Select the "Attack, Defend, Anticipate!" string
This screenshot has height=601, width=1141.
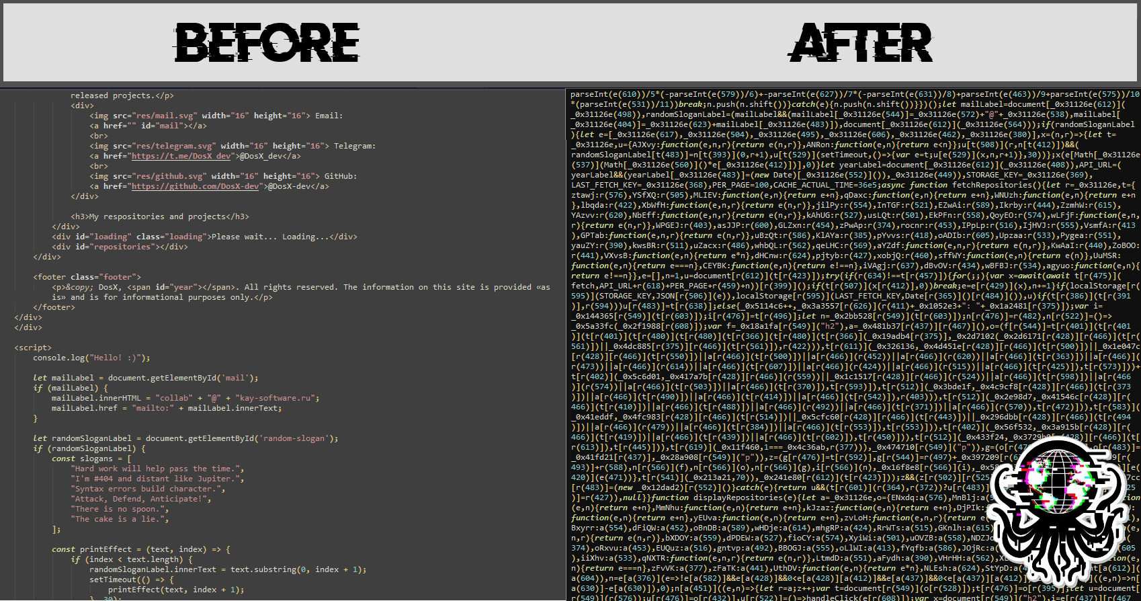click(139, 499)
